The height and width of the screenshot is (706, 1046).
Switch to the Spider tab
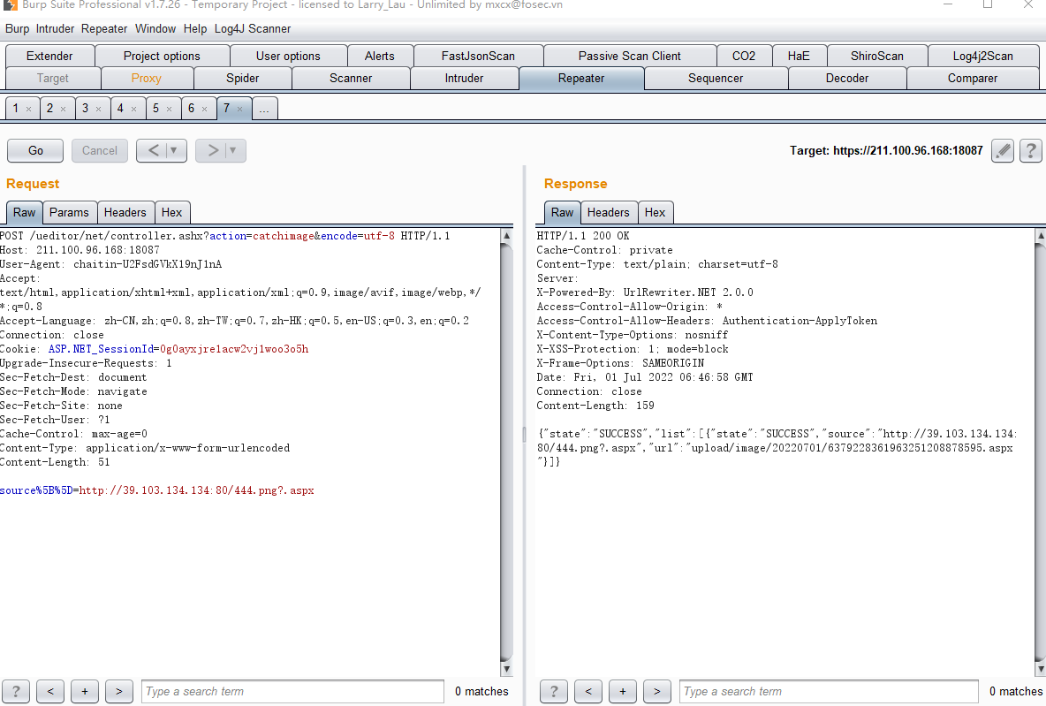tap(243, 78)
